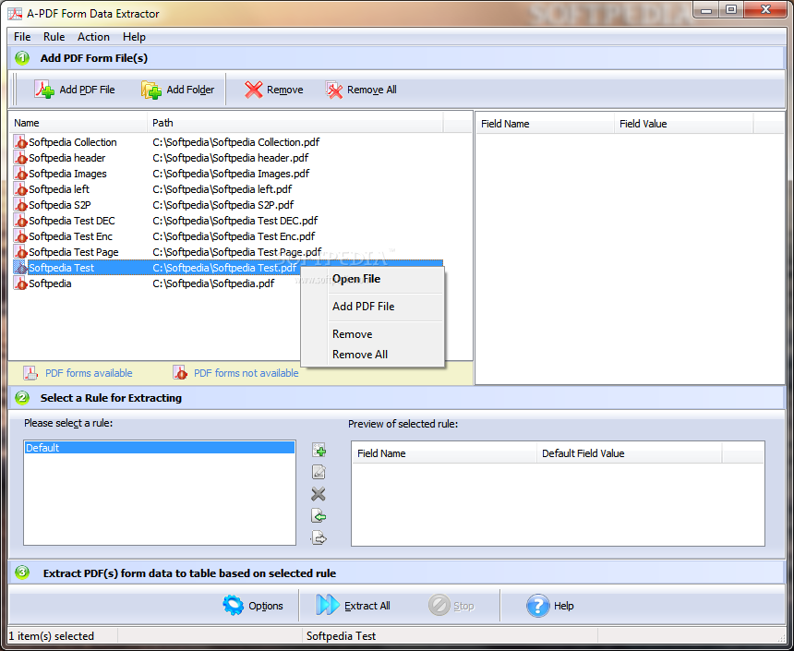Open the File menu

tap(22, 37)
